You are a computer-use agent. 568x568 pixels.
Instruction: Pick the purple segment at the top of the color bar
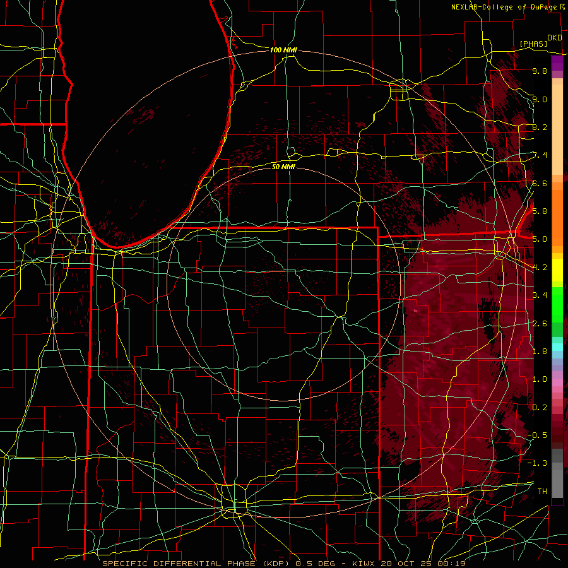click(557, 63)
